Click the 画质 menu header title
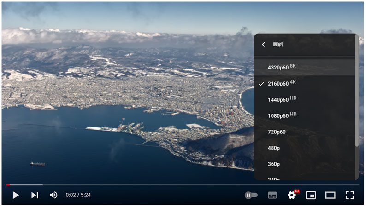The image size is (366, 207). click(278, 45)
